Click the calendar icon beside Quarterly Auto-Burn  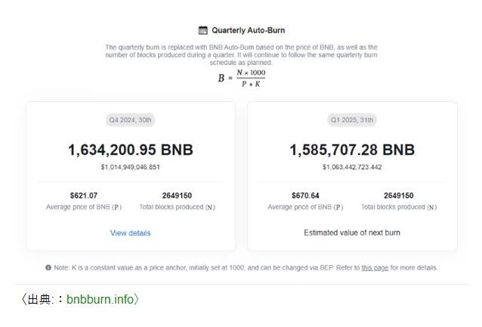coord(203,30)
